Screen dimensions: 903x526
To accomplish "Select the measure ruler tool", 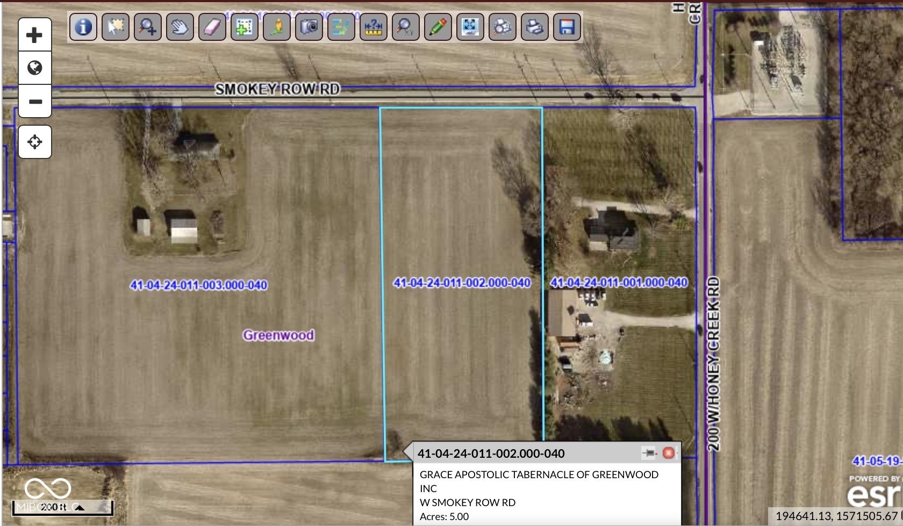I will [373, 27].
